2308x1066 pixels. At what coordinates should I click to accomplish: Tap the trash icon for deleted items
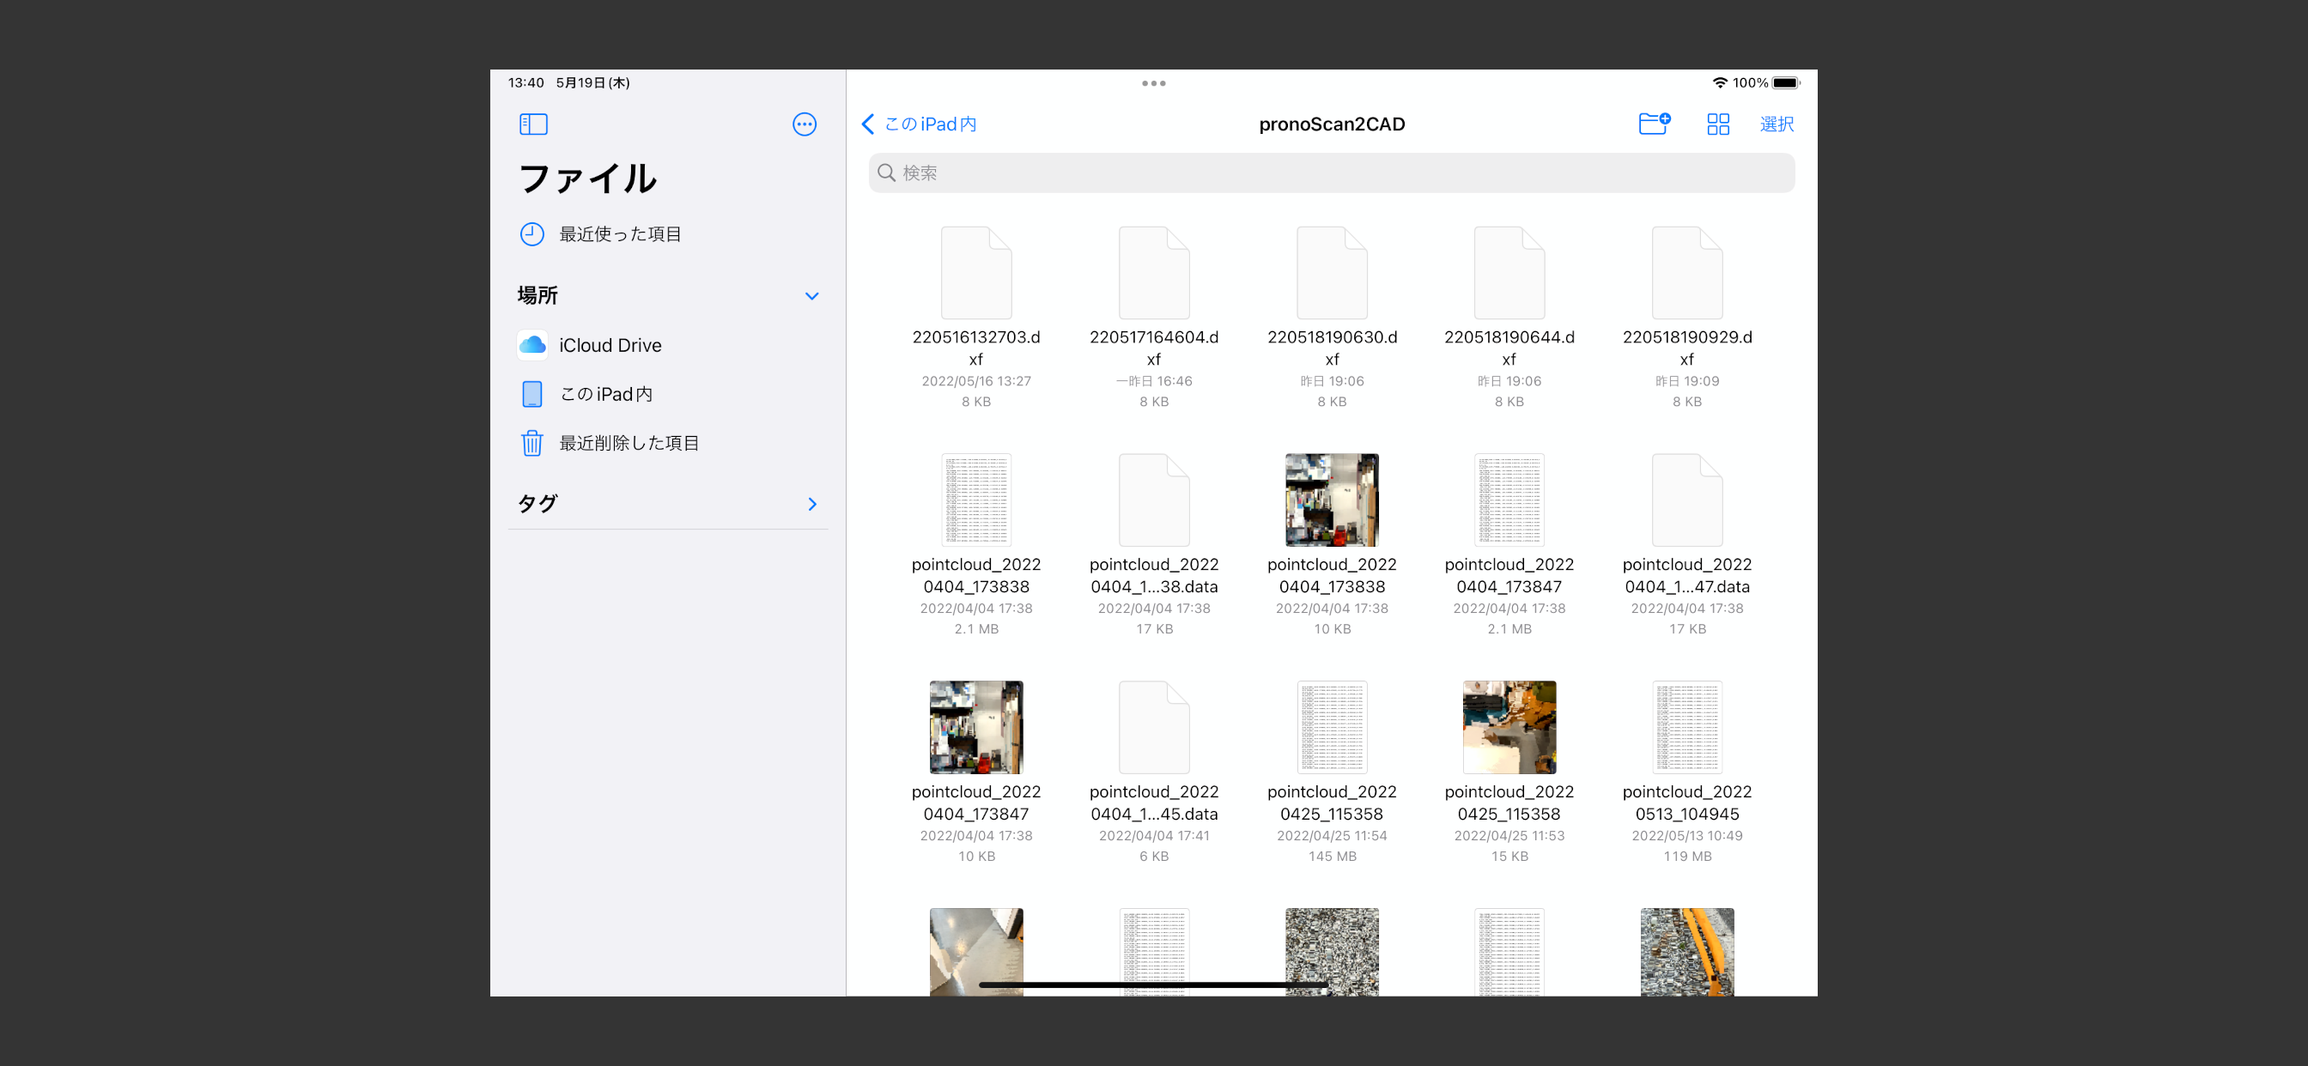[532, 443]
